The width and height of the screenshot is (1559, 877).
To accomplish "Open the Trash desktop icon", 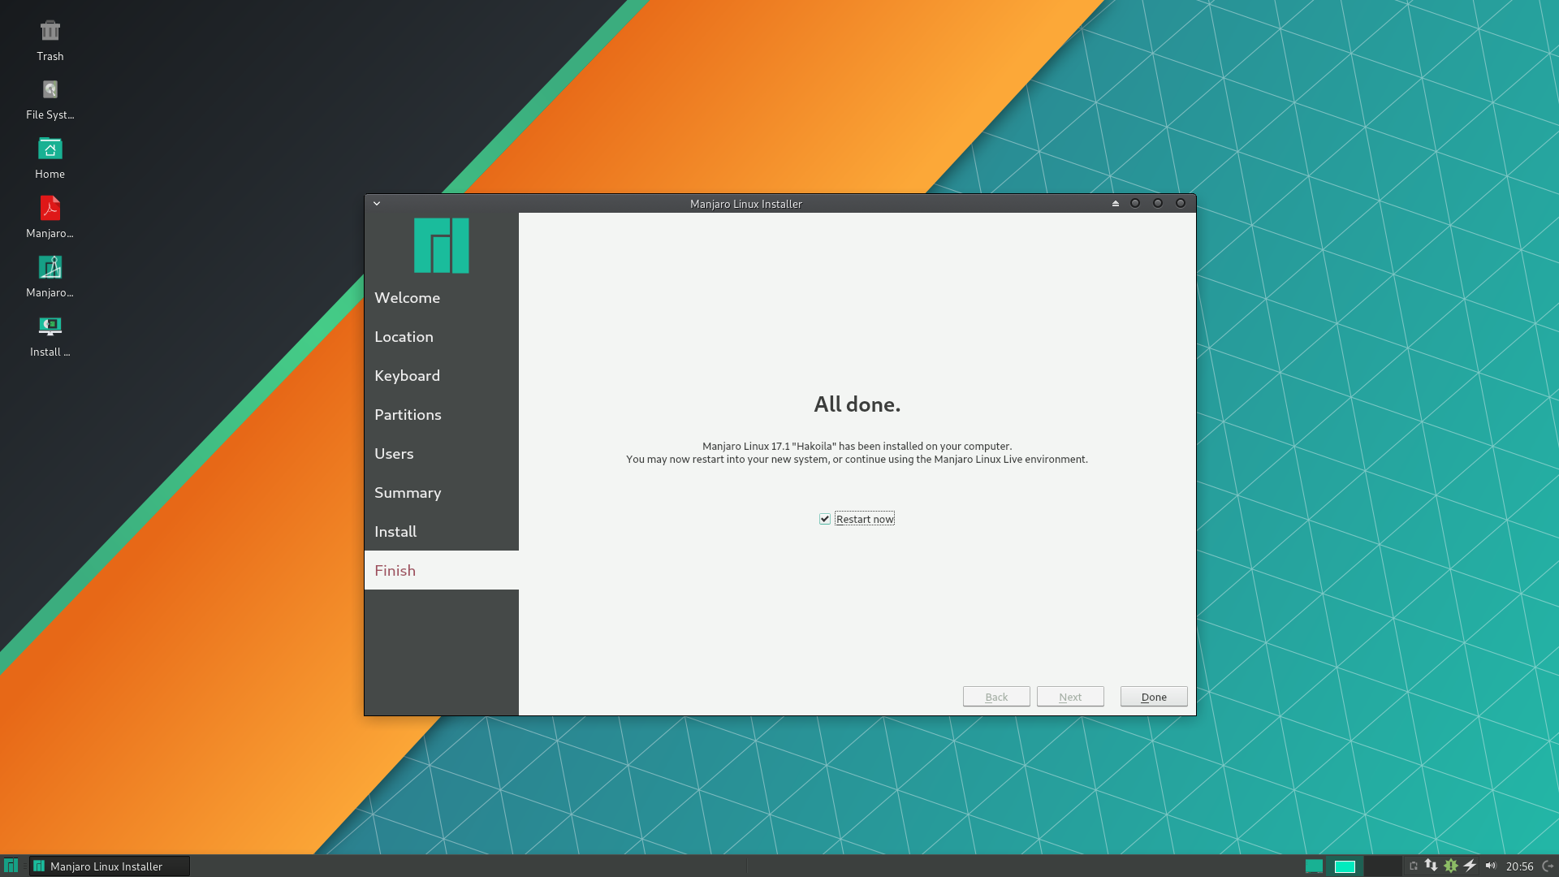I will (50, 31).
